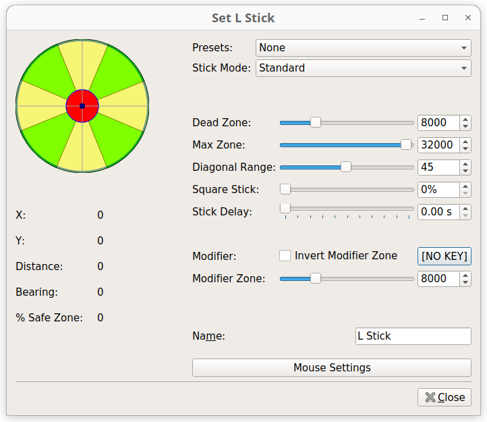Increase Max Zone value with up arrow
The width and height of the screenshot is (487, 422).
click(465, 142)
